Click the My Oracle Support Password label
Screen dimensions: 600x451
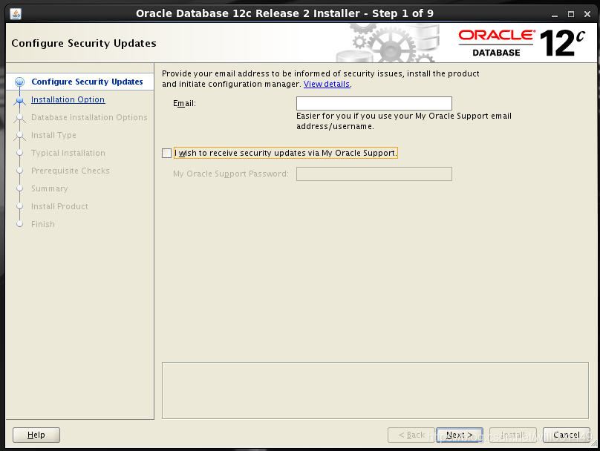click(231, 174)
